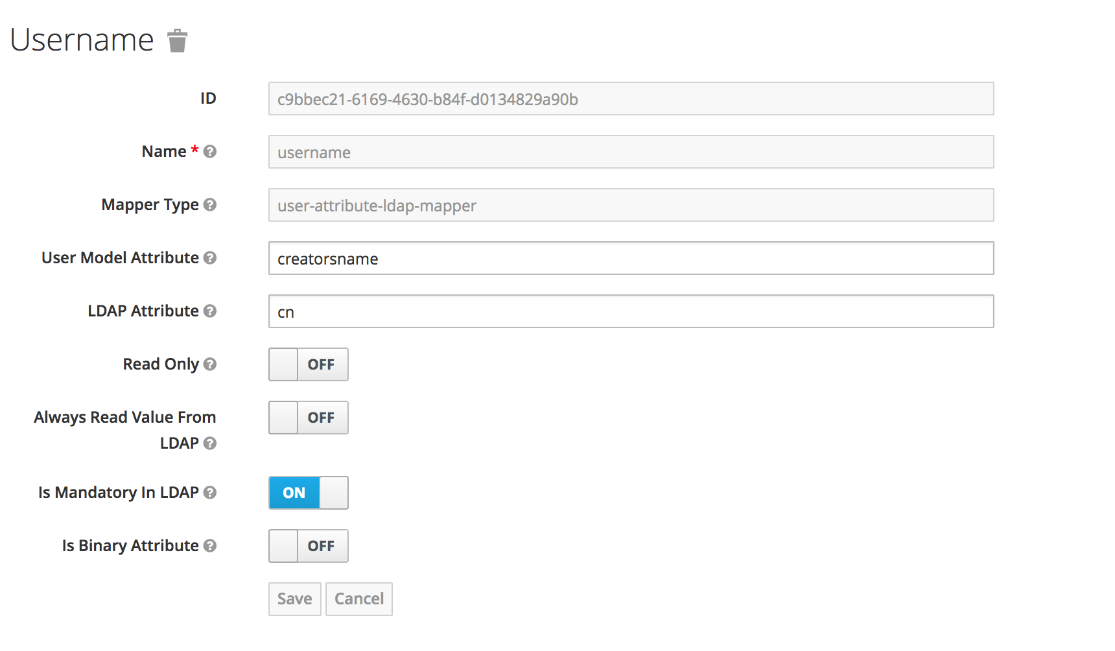Screen dimensions: 1115x651
Task: Select the ID field value
Action: pos(631,99)
